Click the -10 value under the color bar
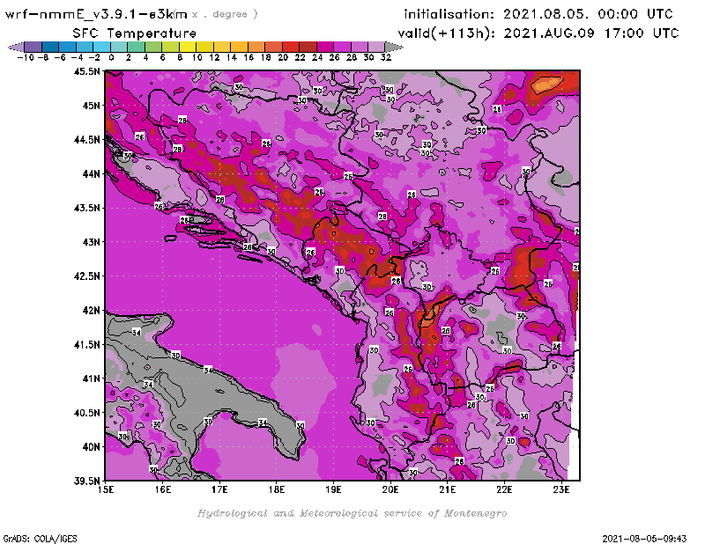The image size is (705, 544). pyautogui.click(x=26, y=57)
